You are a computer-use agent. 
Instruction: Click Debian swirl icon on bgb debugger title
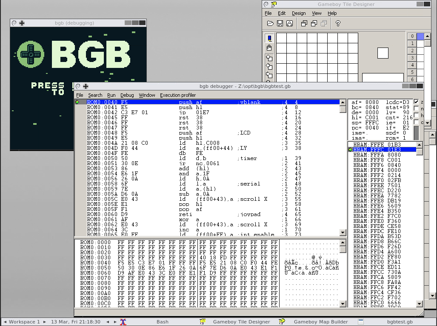(78, 86)
